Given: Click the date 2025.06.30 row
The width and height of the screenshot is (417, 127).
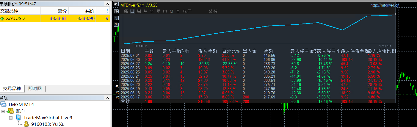Looking at the screenshot, I should point(131,59).
